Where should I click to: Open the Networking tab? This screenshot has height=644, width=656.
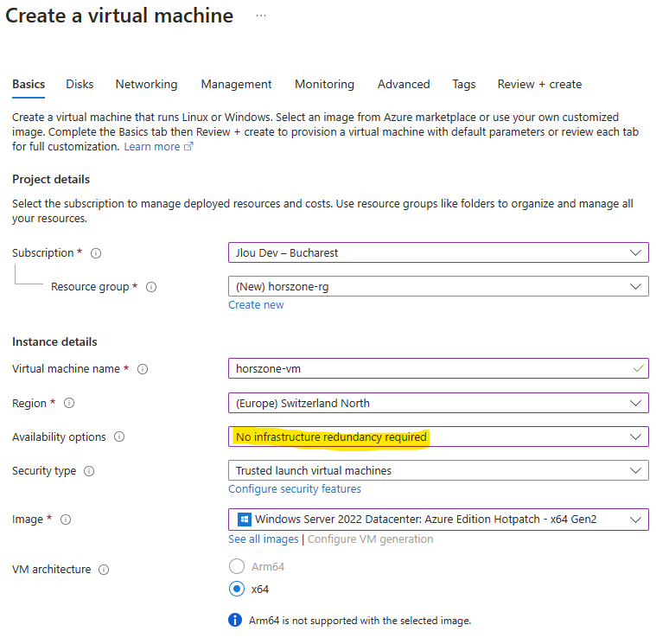pos(146,85)
